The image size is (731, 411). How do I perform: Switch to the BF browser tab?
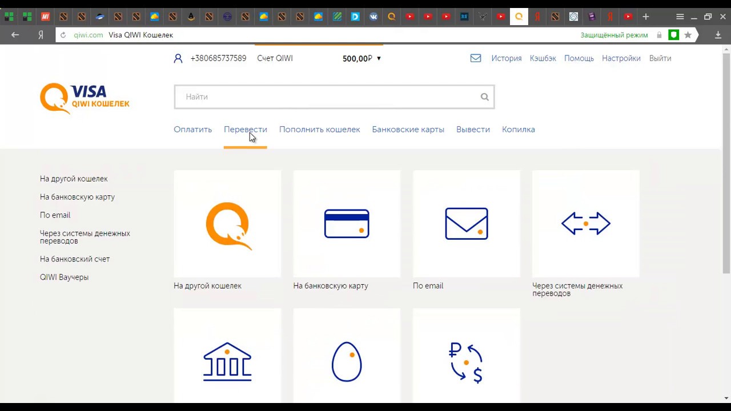[x=464, y=17]
